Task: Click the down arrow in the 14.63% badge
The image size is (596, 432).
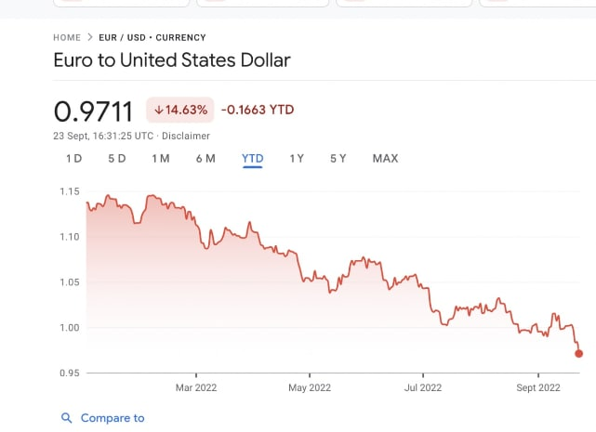Action: [158, 110]
